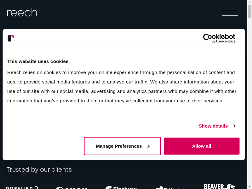Click the Finsbury client logo
This screenshot has width=252, height=189.
(121, 187)
